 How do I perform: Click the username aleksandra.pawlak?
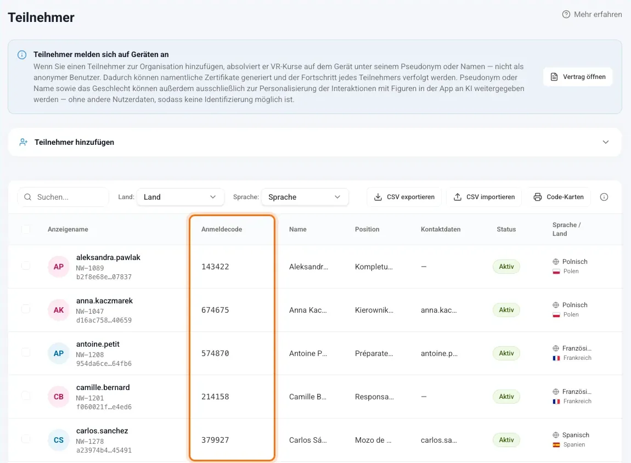point(108,257)
